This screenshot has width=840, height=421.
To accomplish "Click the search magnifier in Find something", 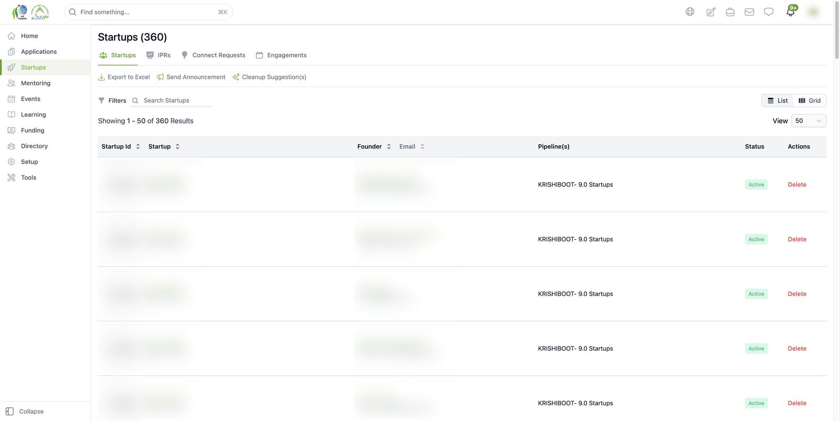I will (72, 12).
